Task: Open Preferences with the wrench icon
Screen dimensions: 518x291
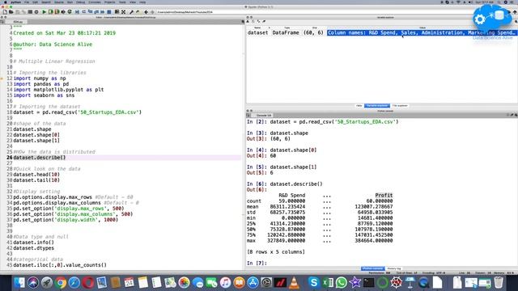Action: pyautogui.click(x=131, y=12)
